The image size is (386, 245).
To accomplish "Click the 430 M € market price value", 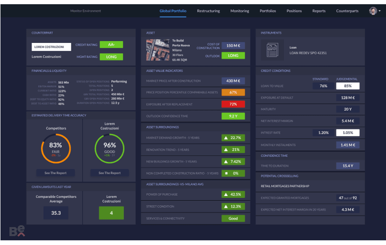I will point(233,81).
